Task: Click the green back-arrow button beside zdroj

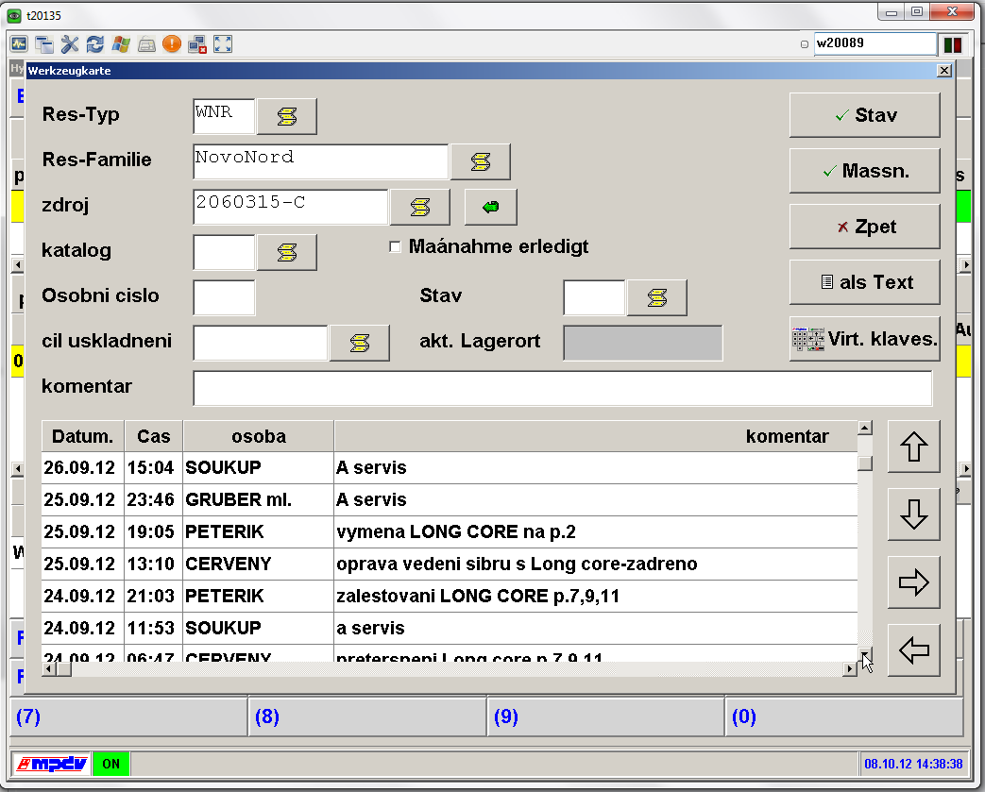Action: click(x=491, y=207)
